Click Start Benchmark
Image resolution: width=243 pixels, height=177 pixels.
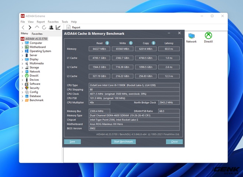[x=123, y=142]
